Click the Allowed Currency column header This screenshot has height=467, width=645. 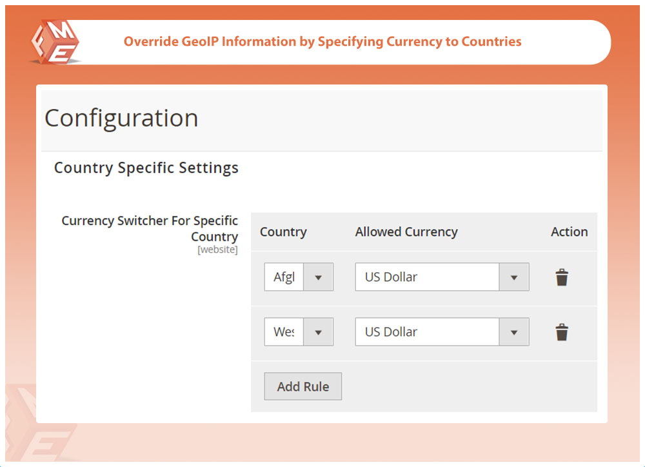406,232
